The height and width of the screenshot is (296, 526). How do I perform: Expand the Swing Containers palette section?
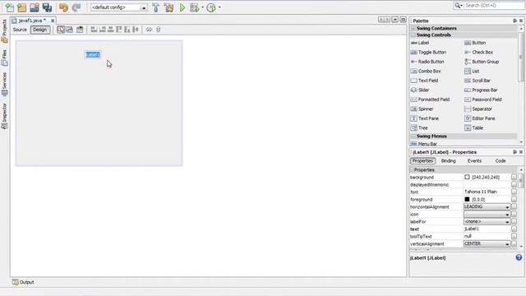pyautogui.click(x=413, y=28)
